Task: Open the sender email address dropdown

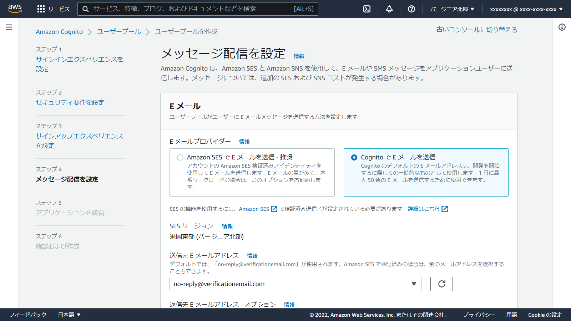Action: pos(414,284)
